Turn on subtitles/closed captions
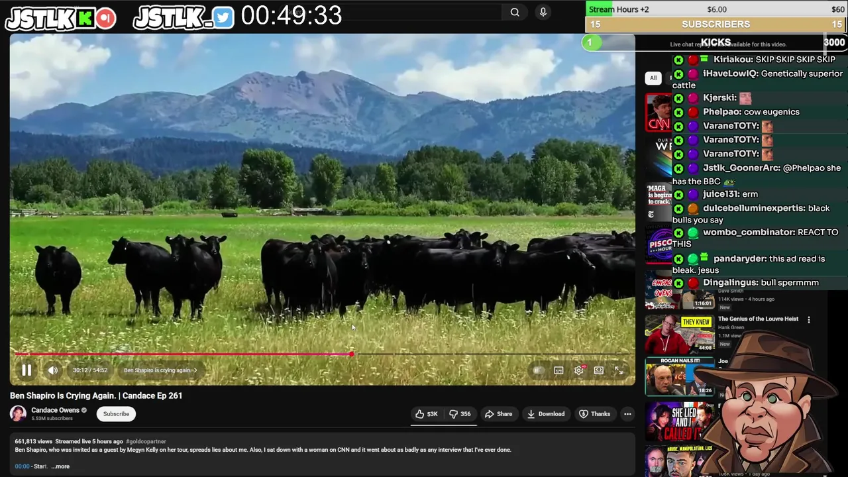The image size is (848, 477). click(x=558, y=370)
